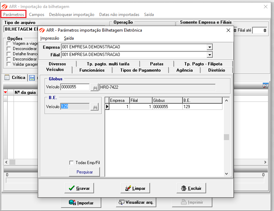Click the Empresa column header in grid

119,100
